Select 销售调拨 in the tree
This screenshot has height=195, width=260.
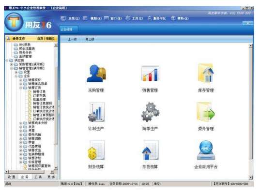[x=34, y=138]
